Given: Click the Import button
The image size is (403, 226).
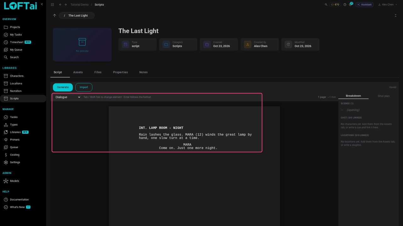Looking at the screenshot, I should click(84, 87).
